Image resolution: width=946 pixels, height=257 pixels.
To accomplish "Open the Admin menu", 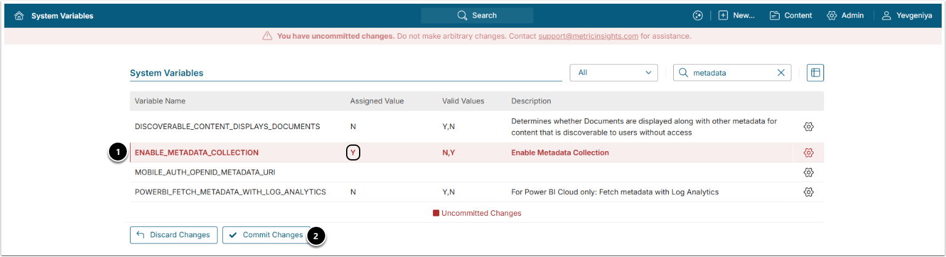I will click(845, 15).
